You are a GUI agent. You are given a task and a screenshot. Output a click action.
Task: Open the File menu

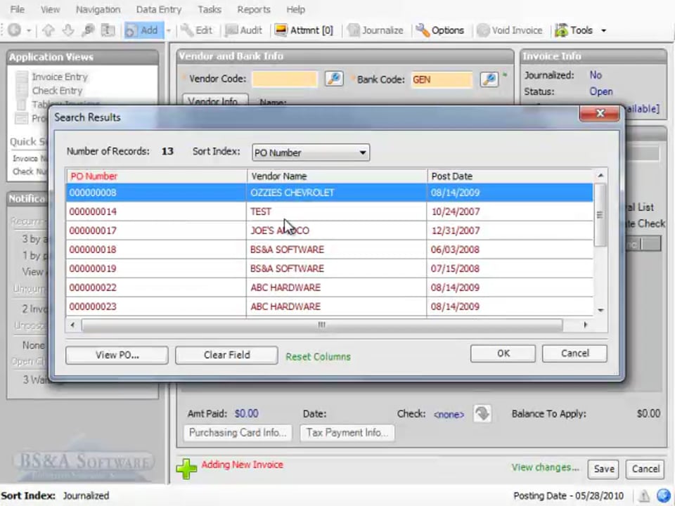(17, 9)
